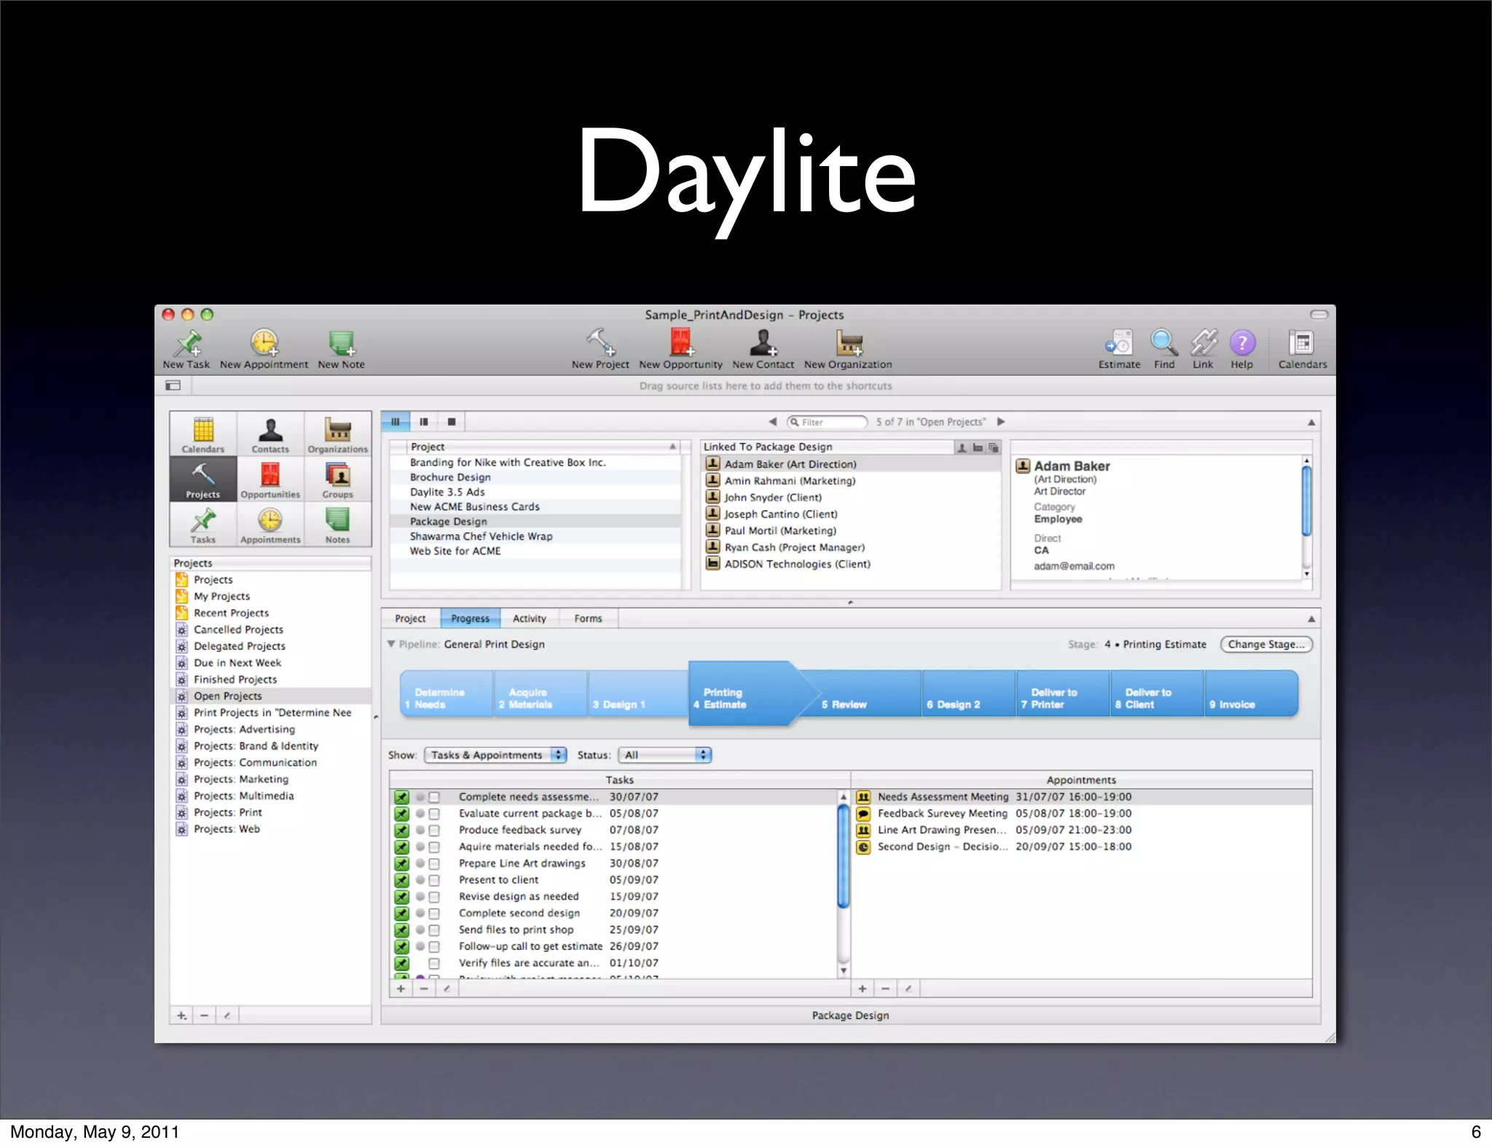Select Calendars in the sidebar icon grid
The width and height of the screenshot is (1492, 1148).
[x=203, y=434]
